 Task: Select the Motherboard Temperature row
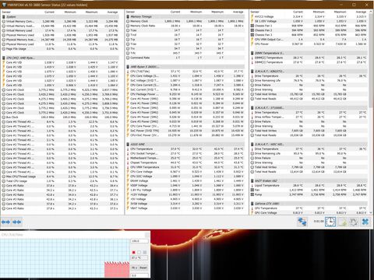(185, 158)
